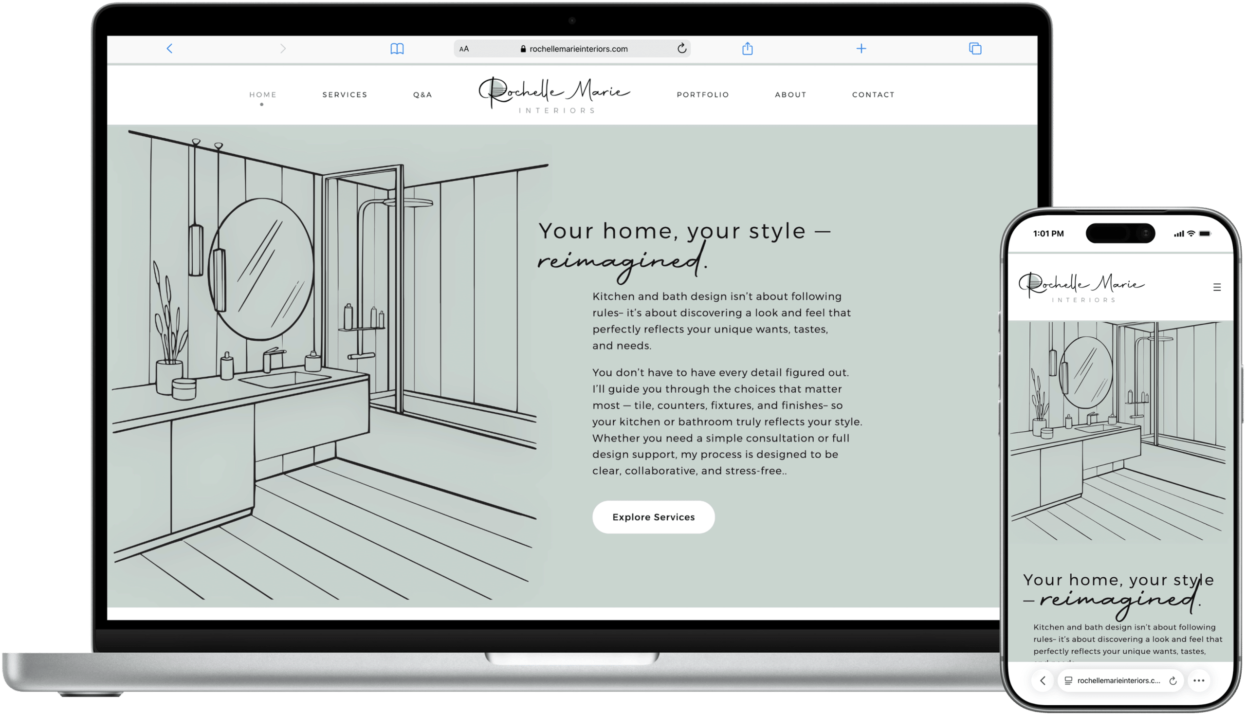This screenshot has width=1246, height=715.
Task: Open the bookmarks book icon
Action: 397,49
